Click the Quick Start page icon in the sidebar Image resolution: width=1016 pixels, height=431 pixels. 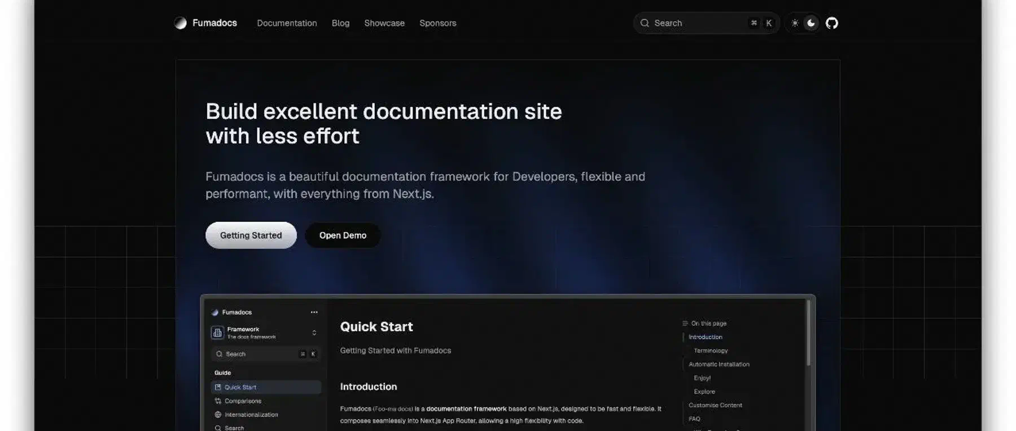click(x=218, y=387)
